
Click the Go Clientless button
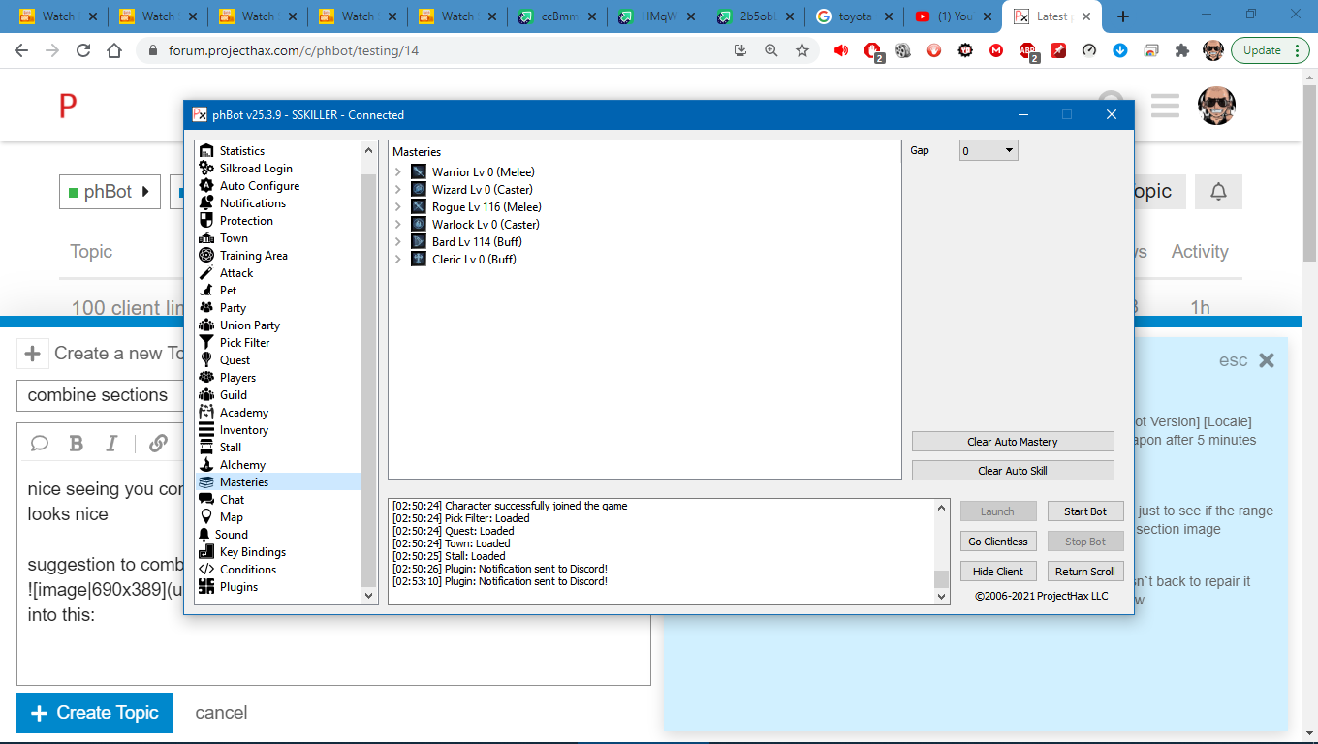(x=998, y=542)
